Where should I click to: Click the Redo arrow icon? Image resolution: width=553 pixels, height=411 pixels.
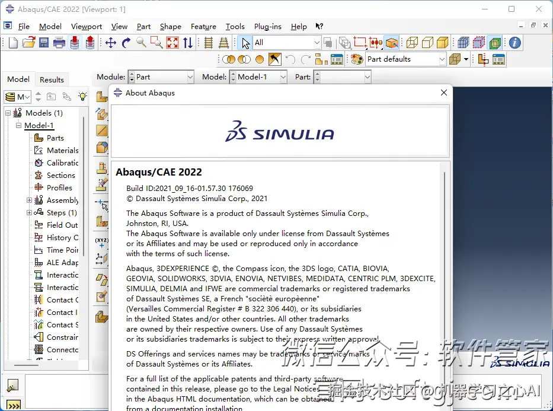(x=305, y=59)
